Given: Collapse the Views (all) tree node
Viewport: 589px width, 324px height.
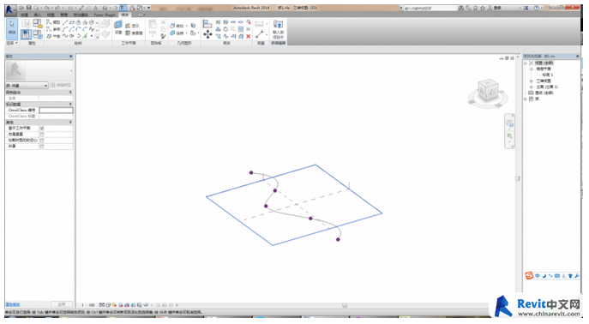Looking at the screenshot, I should [x=526, y=63].
